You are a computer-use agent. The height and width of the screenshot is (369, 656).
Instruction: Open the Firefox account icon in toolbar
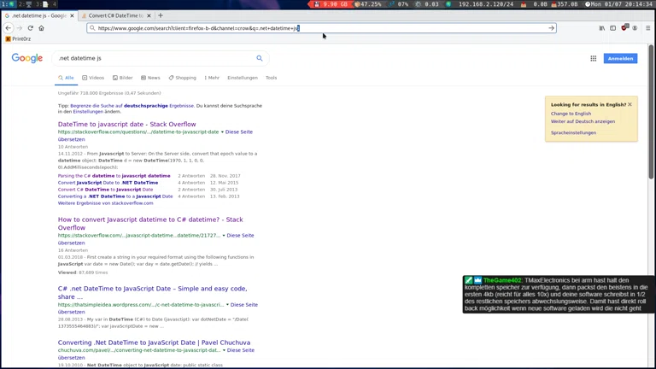click(635, 28)
